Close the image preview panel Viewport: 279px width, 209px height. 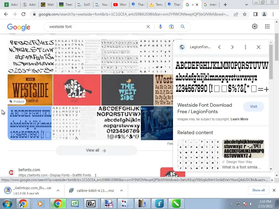tap(259, 47)
